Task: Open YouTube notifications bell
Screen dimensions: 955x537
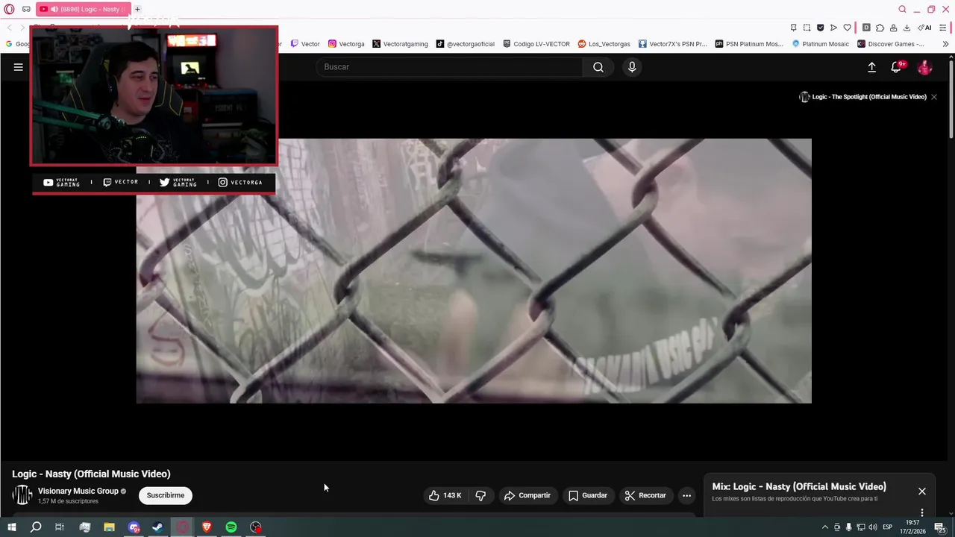Action: 897,67
